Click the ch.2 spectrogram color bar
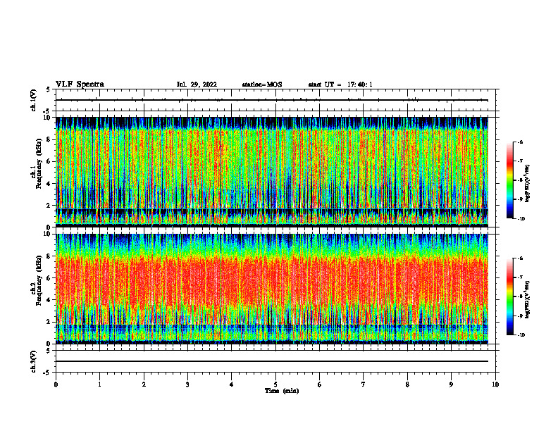558x431 pixels. [509, 296]
